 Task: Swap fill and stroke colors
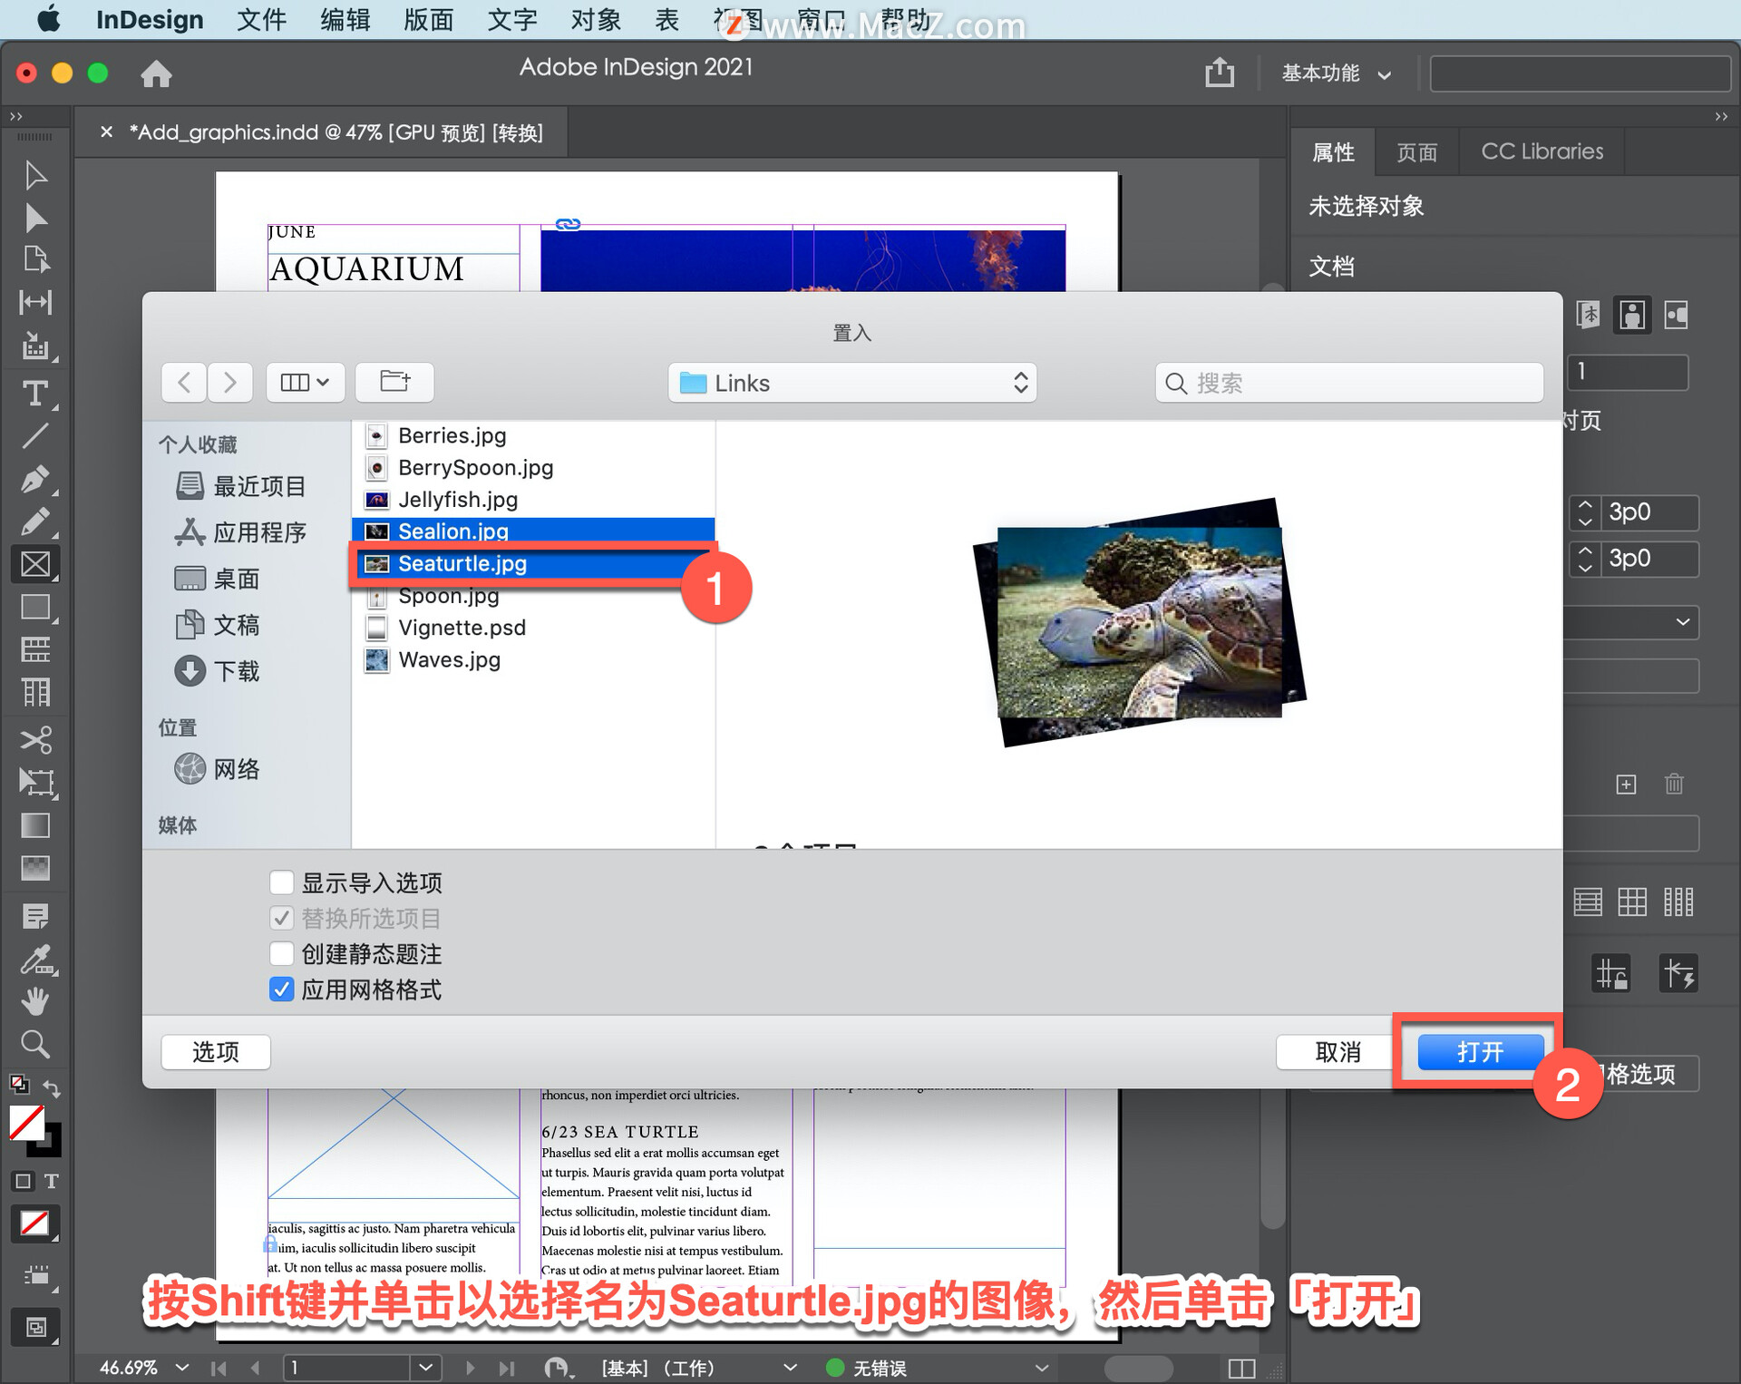coord(52,1088)
